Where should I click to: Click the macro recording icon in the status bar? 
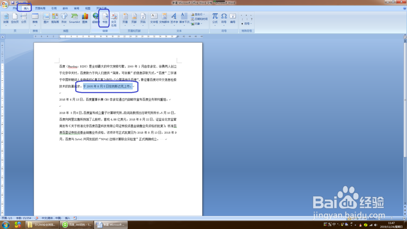(75, 218)
